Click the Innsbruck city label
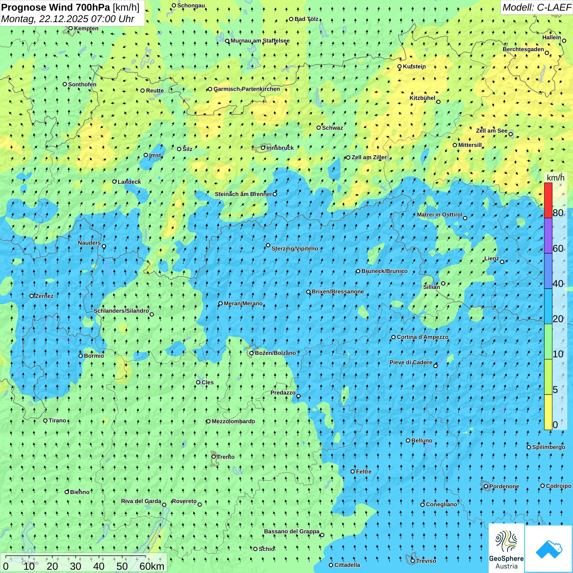The height and width of the screenshot is (573, 573). pyautogui.click(x=280, y=148)
